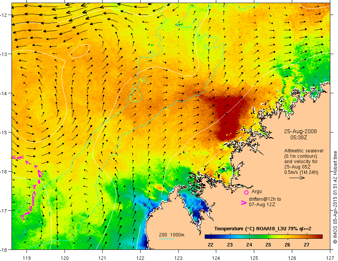338x261 pixels.
Task: Click the 0.5m/s velocity scale arrow
Action: pos(297,178)
